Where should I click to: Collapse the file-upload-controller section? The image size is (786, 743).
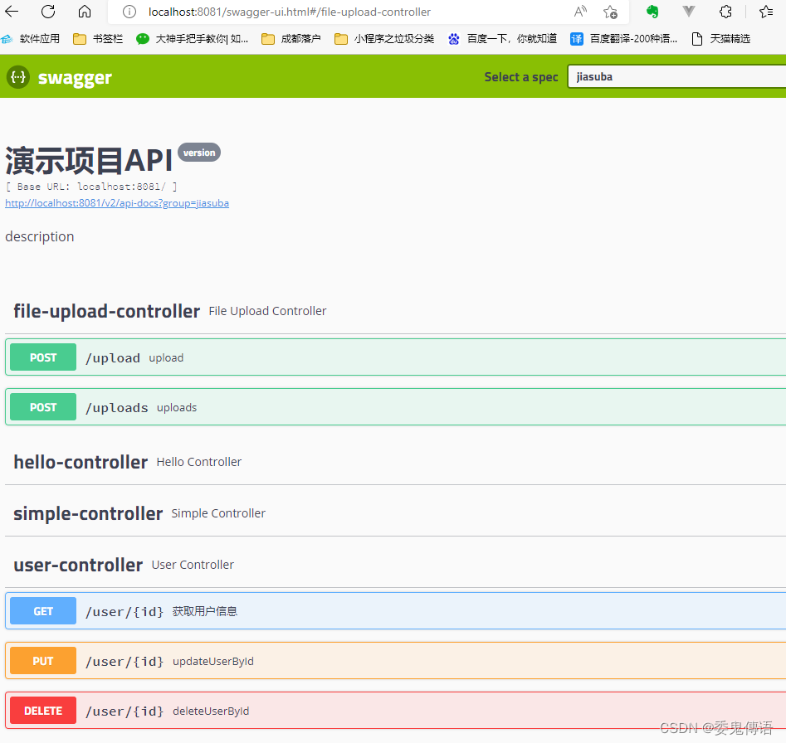pyautogui.click(x=106, y=311)
